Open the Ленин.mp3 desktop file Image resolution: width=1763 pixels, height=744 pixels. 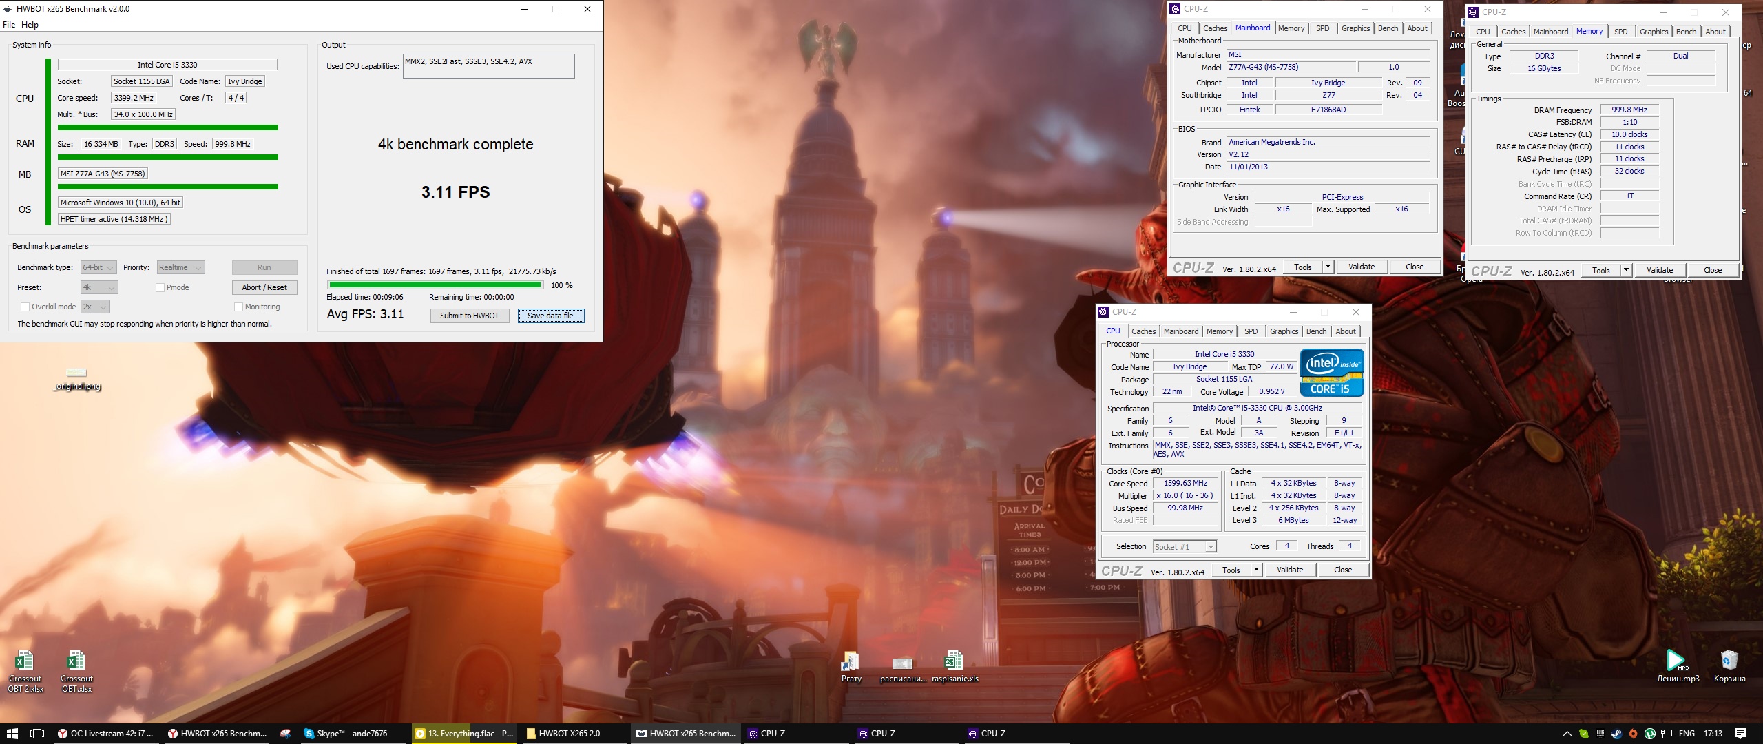pyautogui.click(x=1678, y=666)
